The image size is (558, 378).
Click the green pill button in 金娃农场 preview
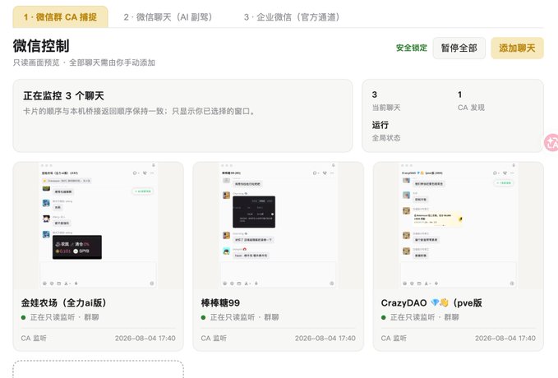143,191
